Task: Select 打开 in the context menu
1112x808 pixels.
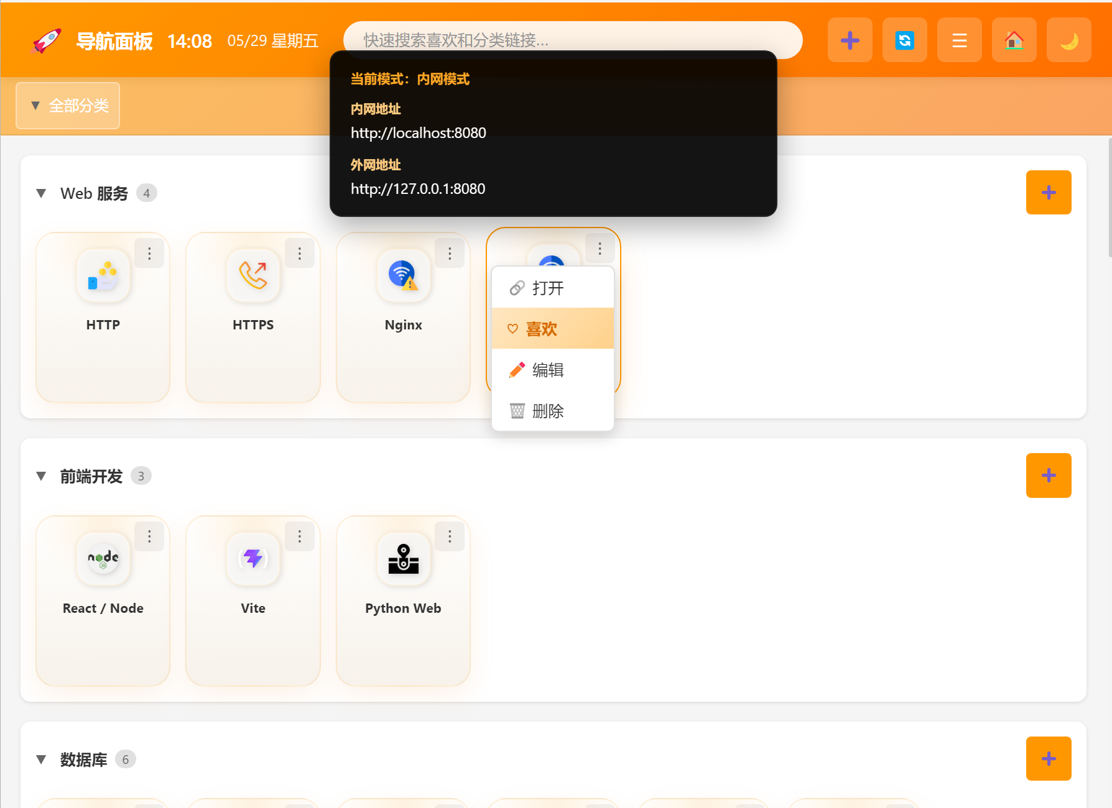Action: [x=553, y=288]
